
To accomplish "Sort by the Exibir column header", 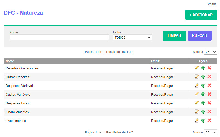I will tap(155, 61).
